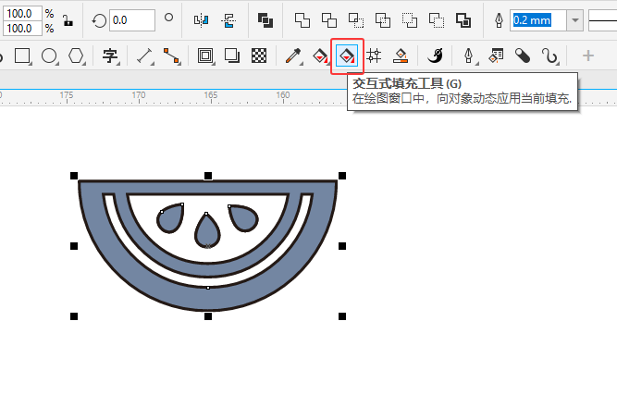Click the center teardrop seed shape

[x=207, y=233]
